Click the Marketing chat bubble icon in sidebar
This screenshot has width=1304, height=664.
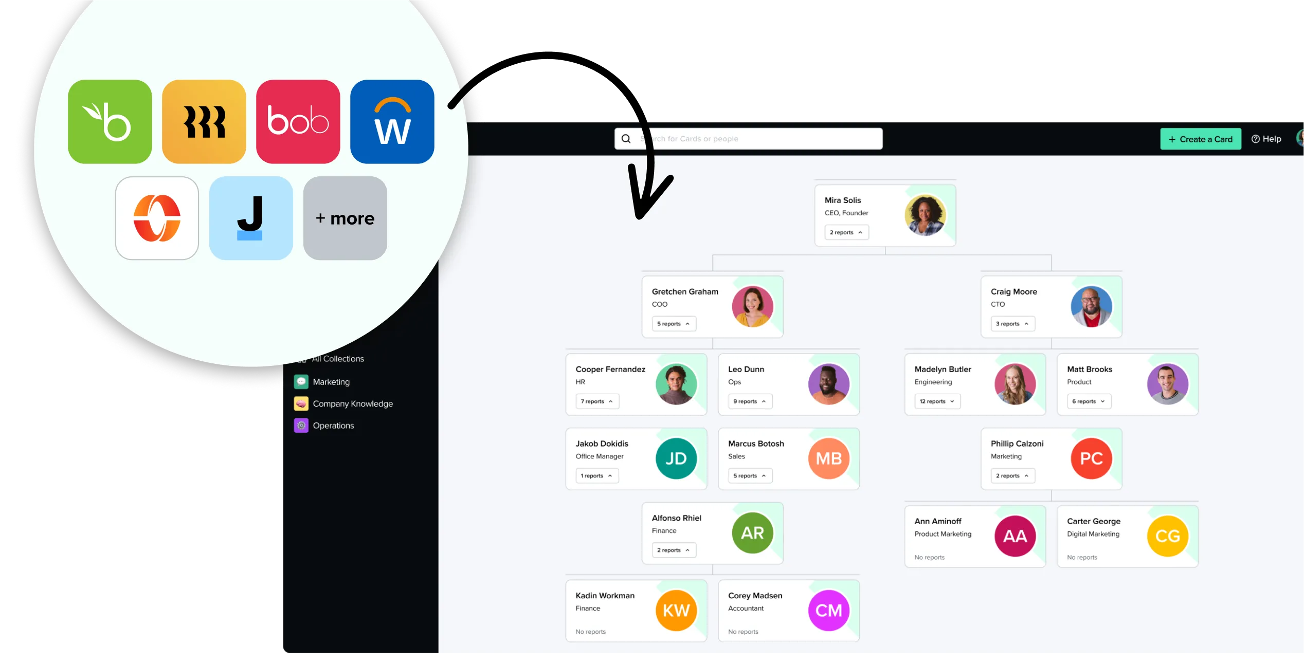301,381
